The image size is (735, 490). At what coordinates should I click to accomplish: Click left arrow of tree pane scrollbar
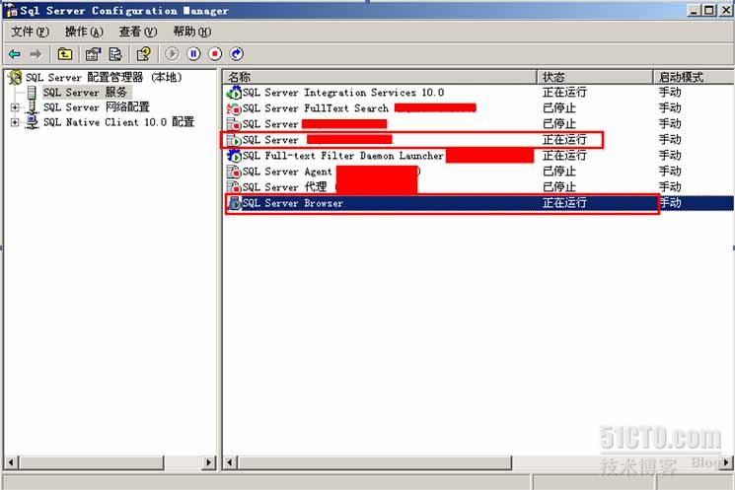(11, 462)
